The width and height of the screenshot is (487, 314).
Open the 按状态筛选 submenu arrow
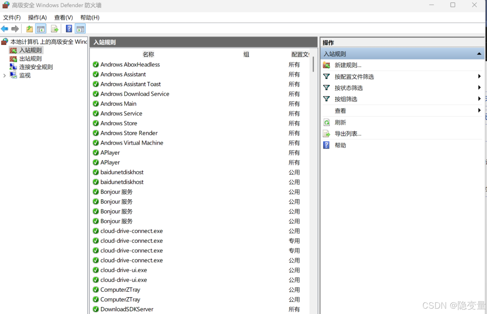pos(479,88)
